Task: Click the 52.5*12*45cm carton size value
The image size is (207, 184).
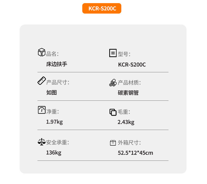Action: tap(135, 153)
